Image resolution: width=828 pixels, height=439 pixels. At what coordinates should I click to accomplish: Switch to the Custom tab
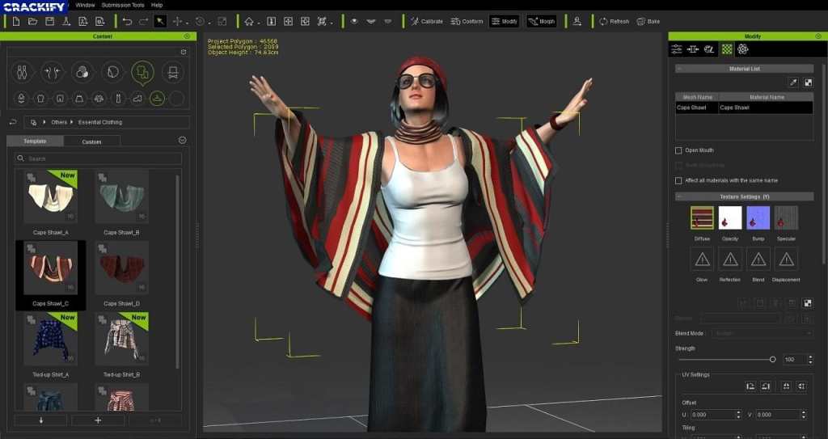pyautogui.click(x=91, y=141)
